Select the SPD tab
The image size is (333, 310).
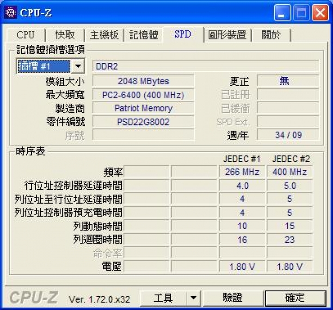click(183, 34)
